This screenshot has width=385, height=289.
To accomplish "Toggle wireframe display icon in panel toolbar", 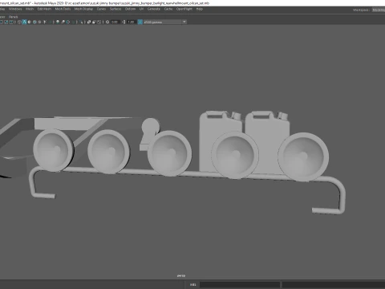I will pyautogui.click(x=19, y=22).
